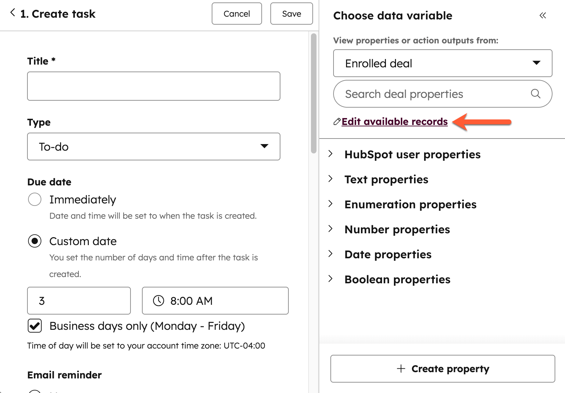Save the task settings
The height and width of the screenshot is (393, 565).
(291, 14)
